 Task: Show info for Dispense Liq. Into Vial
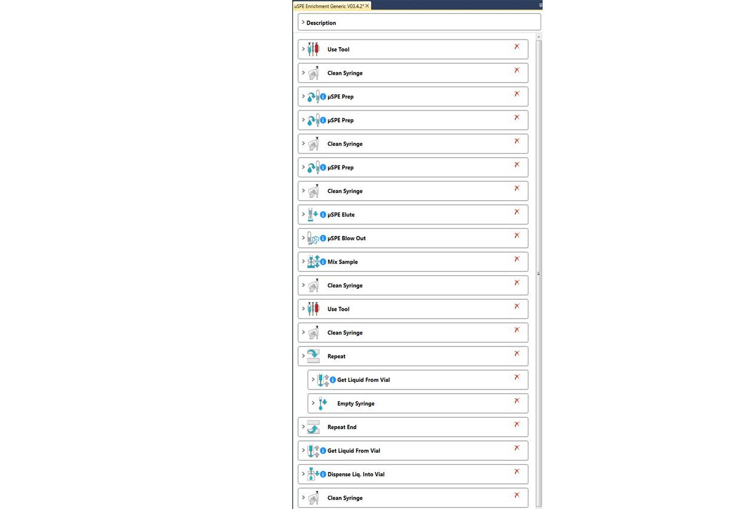pos(323,474)
